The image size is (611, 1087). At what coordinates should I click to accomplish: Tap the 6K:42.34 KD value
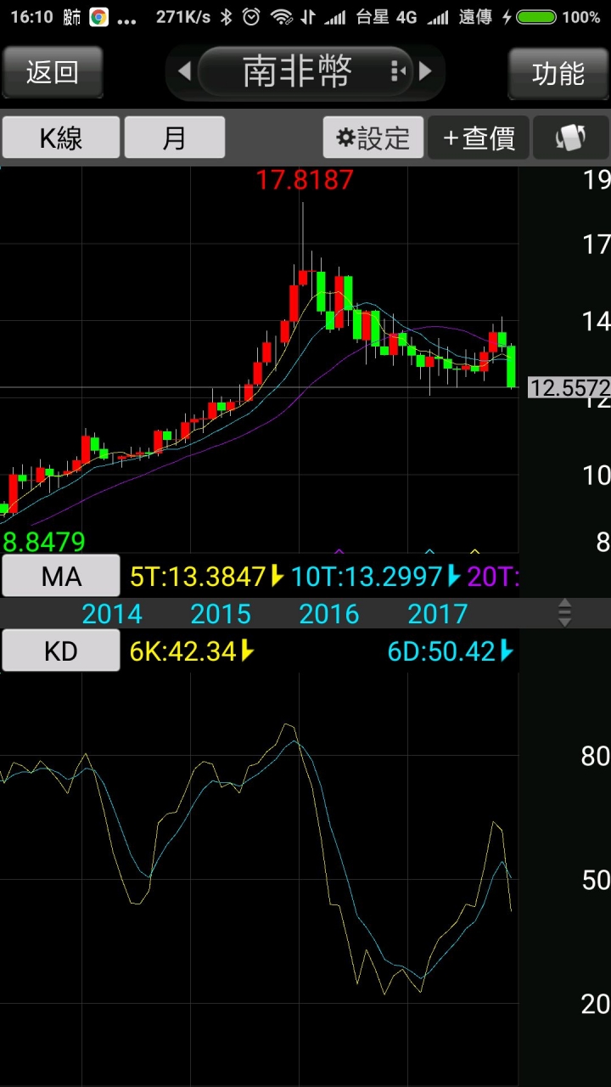click(x=191, y=652)
